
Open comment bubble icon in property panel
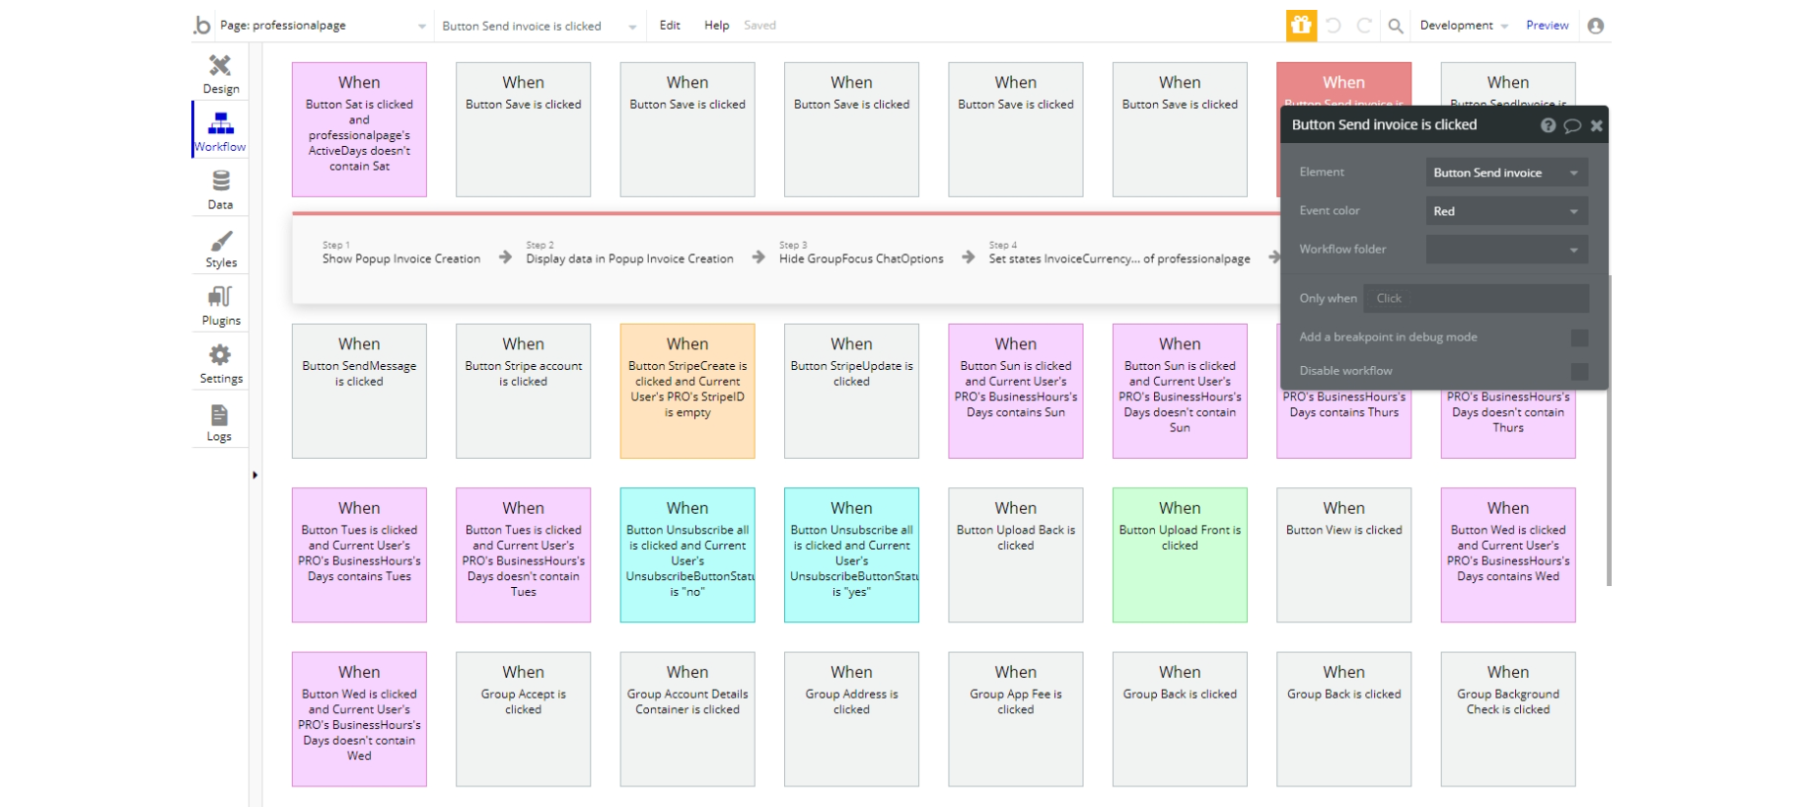tap(1572, 125)
